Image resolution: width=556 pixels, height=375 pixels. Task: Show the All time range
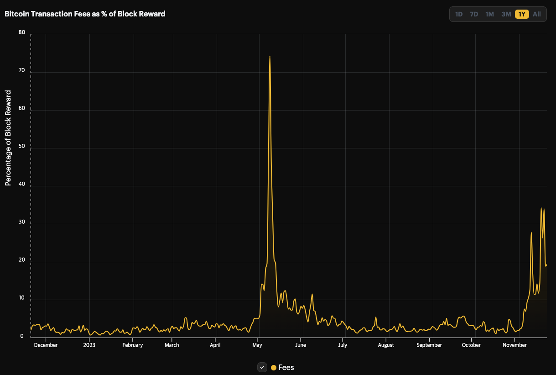click(x=537, y=14)
